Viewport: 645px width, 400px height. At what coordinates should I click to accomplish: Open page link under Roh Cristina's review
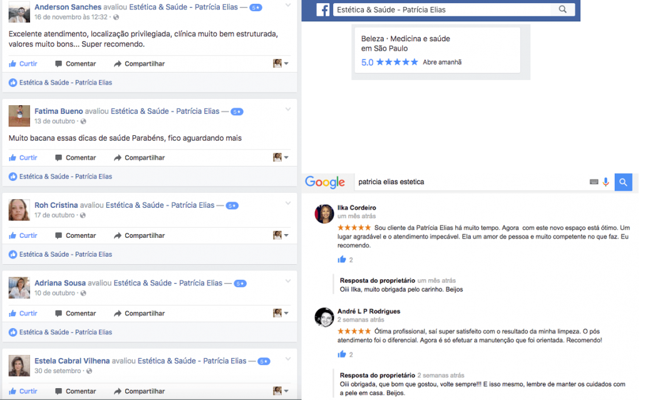click(65, 255)
